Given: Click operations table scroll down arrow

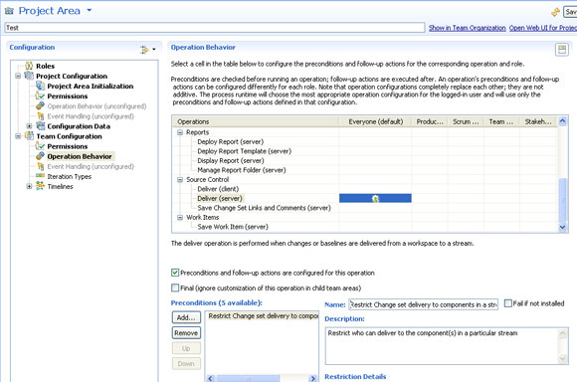Looking at the screenshot, I should coord(562,228).
